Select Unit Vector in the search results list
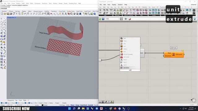The width and height of the screenshot is (198, 111). point(130,68)
